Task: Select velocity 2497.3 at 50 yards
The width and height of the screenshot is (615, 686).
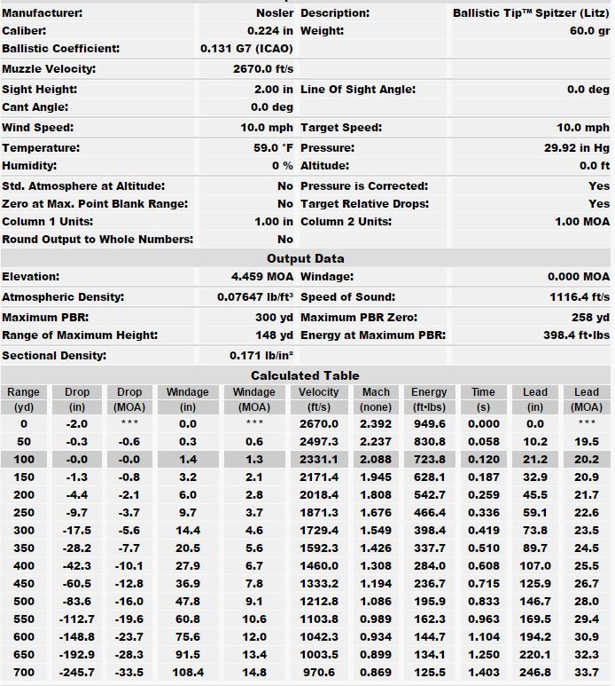Action: tap(318, 442)
